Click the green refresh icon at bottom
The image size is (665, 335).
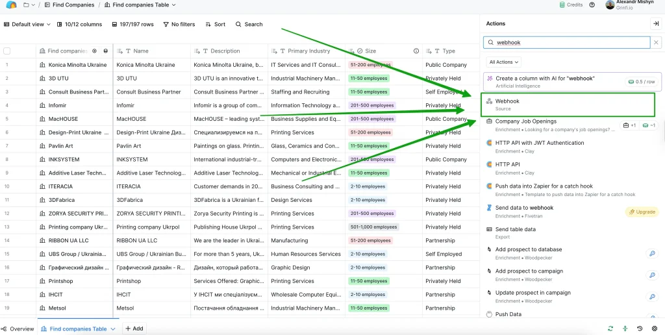point(610,329)
